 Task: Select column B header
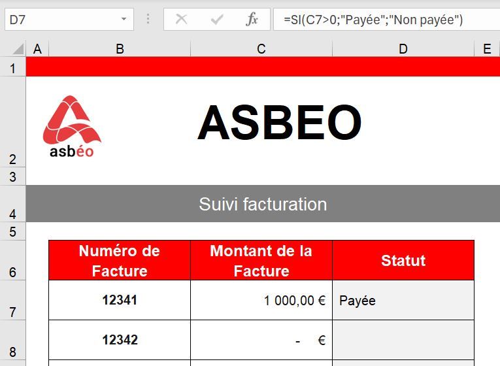pyautogui.click(x=120, y=49)
